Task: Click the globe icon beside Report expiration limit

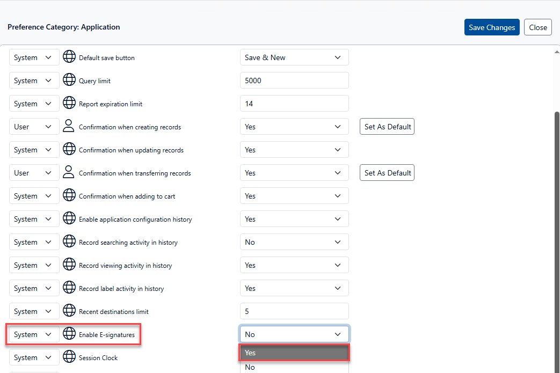Action: [69, 103]
